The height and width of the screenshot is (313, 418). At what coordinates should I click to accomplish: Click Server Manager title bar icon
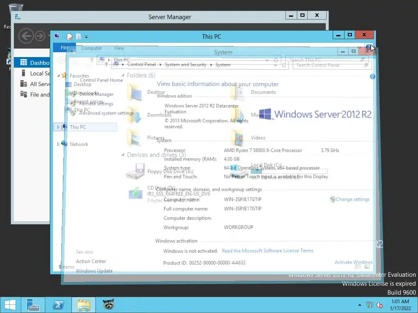(x=18, y=17)
